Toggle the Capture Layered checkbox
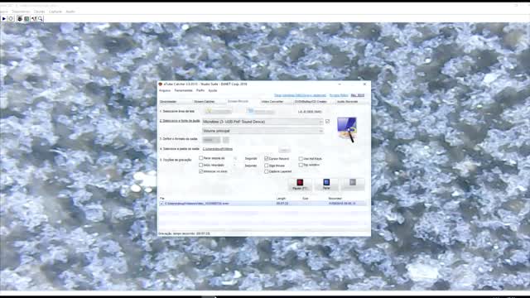530x298 pixels. [x=267, y=171]
